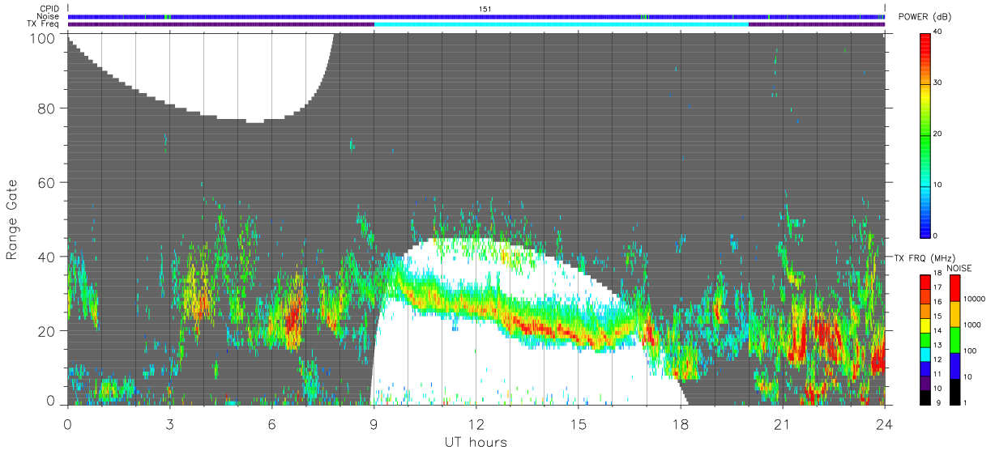Screen dimensions: 995x459
Task: Click the 1000 tick on NOISE colorbar
Action: [x=972, y=325]
